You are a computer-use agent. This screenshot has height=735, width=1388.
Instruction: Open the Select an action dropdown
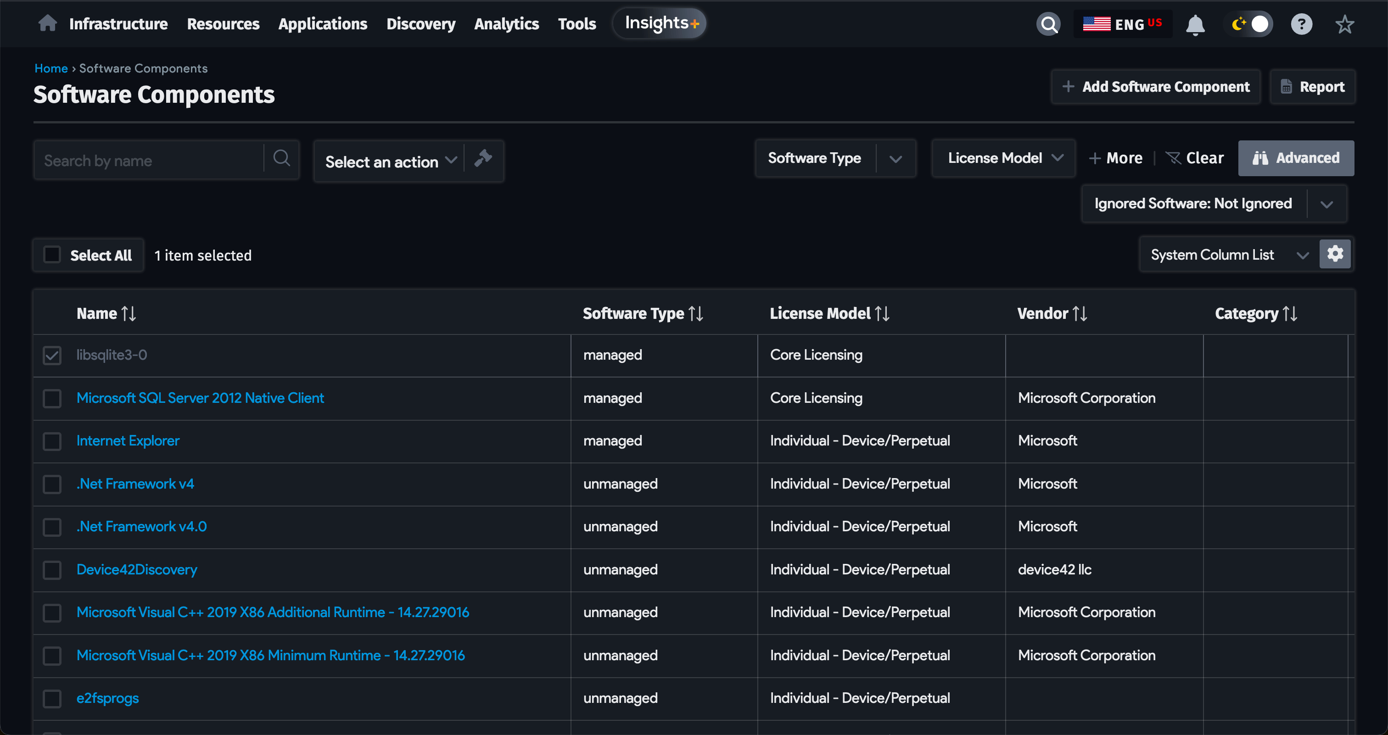(x=389, y=161)
